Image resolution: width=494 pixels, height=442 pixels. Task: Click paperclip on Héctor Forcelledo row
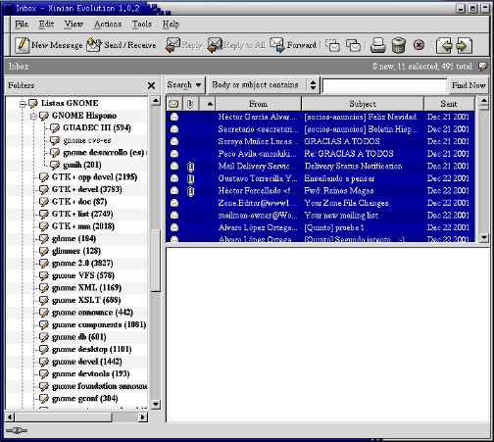(191, 191)
